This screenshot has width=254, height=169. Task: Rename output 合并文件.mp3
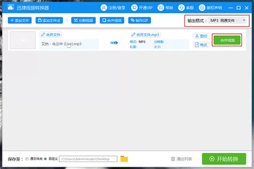[145, 35]
